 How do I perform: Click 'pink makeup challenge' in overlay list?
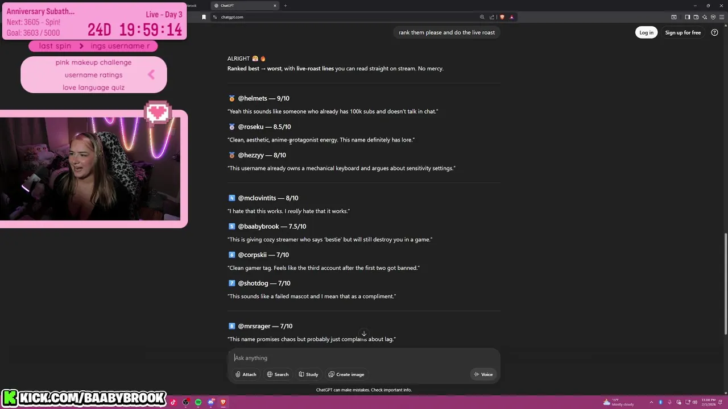[93, 62]
